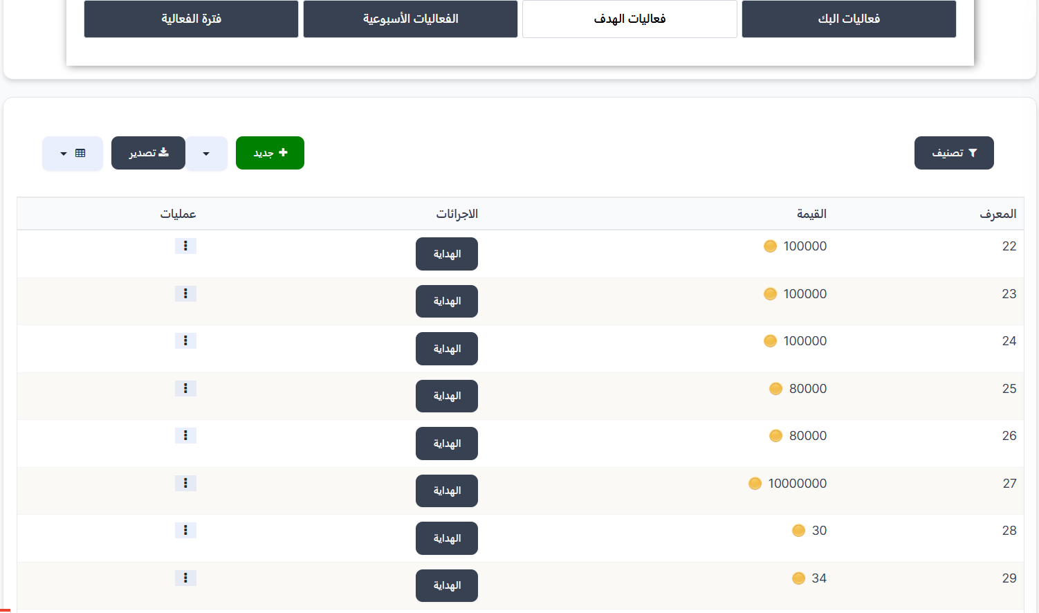Viewport: 1039px width, 613px height.
Task: Open the three-dot actions menu for row 22
Action: pyautogui.click(x=185, y=246)
